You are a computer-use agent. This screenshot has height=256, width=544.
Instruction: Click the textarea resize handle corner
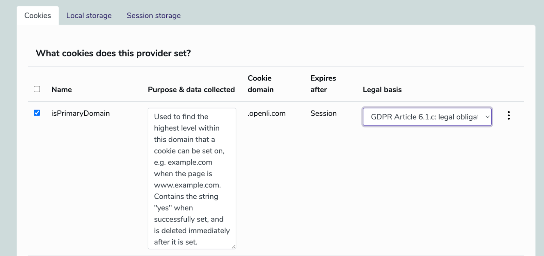click(234, 247)
